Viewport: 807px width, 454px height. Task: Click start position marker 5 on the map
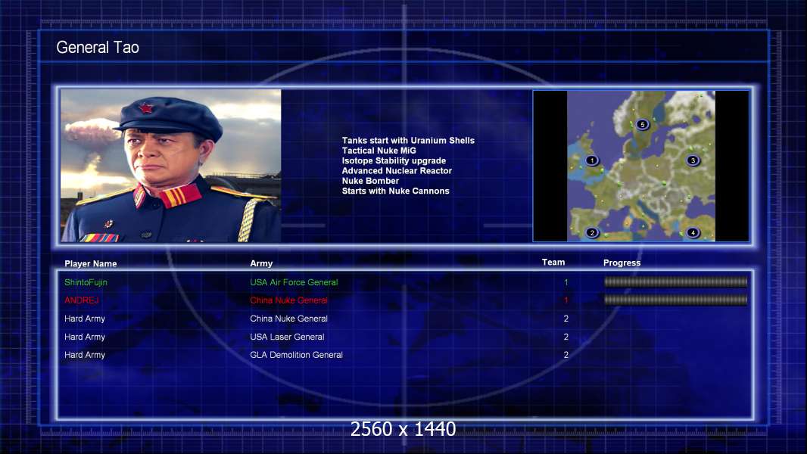click(x=642, y=124)
